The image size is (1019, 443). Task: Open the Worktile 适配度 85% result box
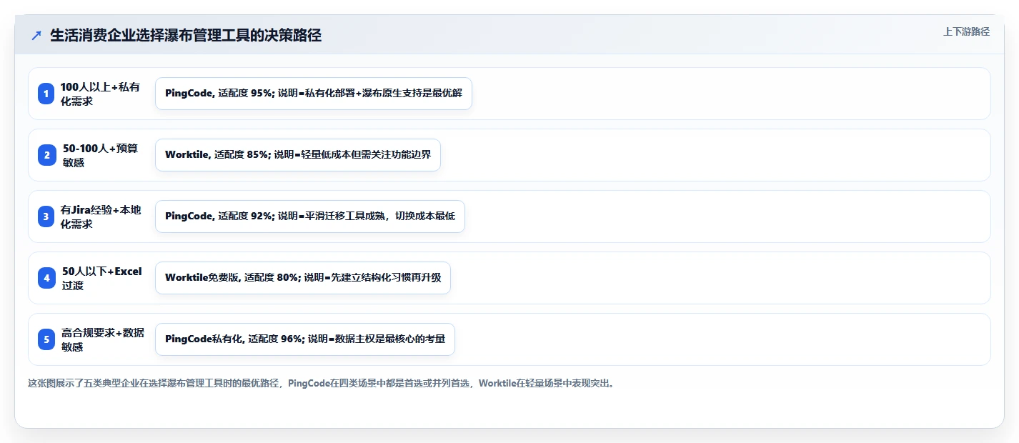pos(298,155)
